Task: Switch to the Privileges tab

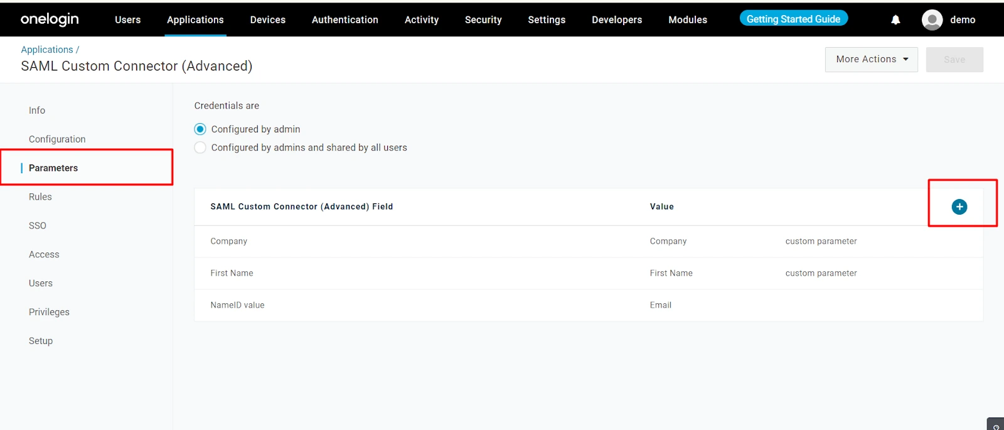Action: (49, 313)
